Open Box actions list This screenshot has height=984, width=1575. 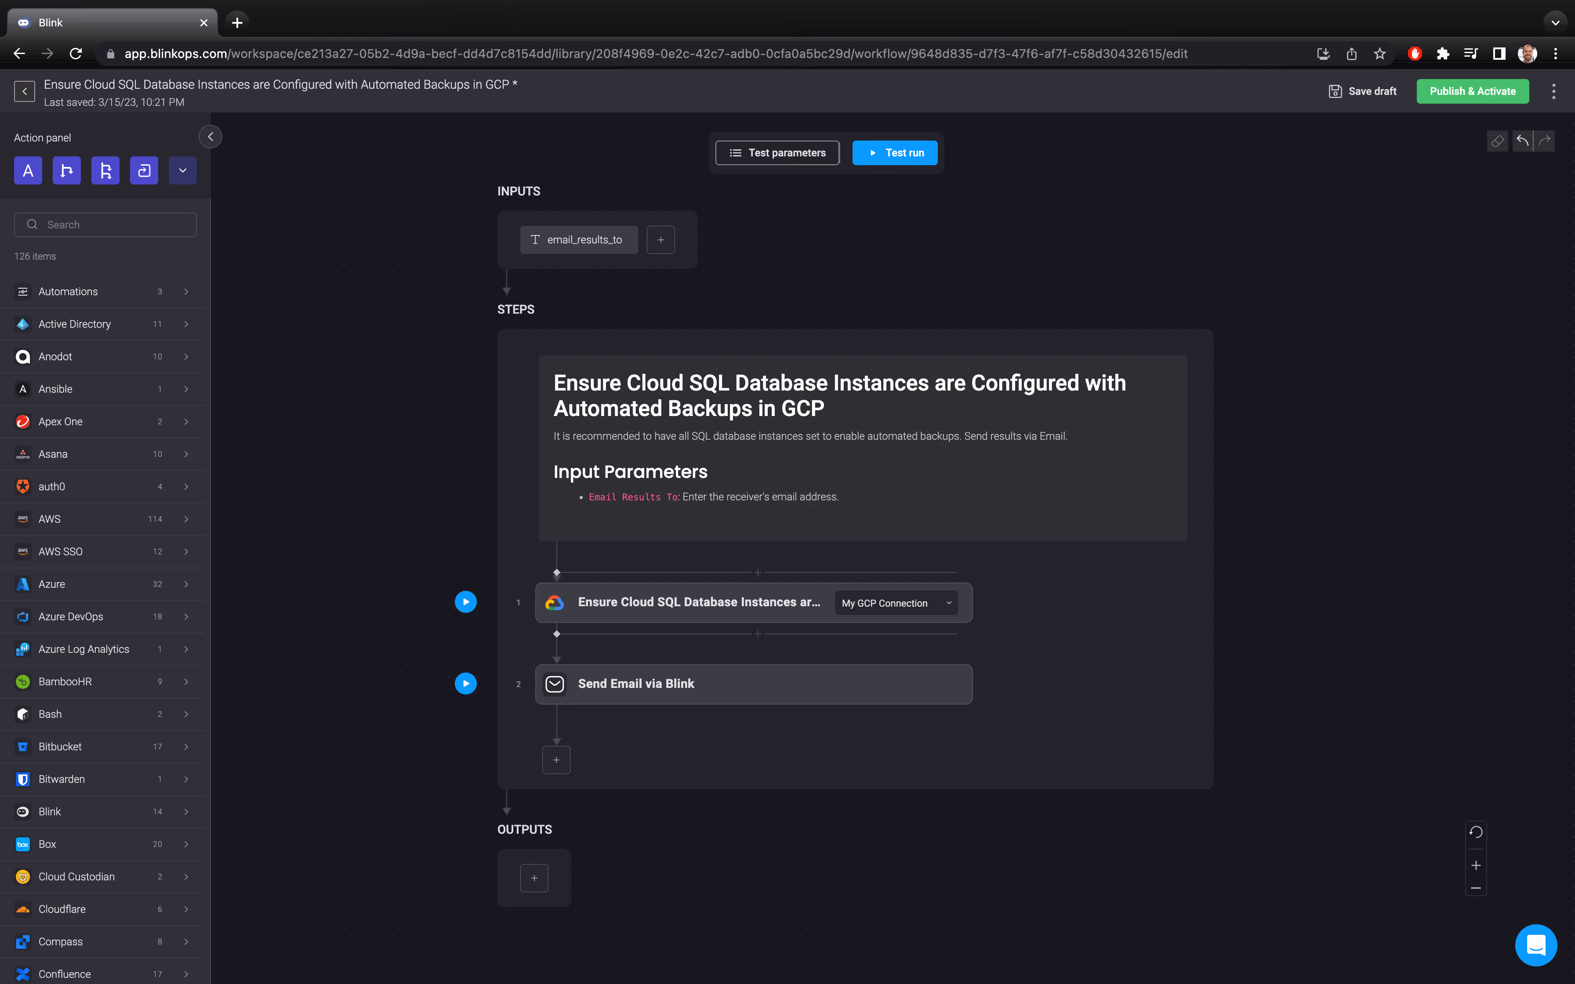[103, 845]
